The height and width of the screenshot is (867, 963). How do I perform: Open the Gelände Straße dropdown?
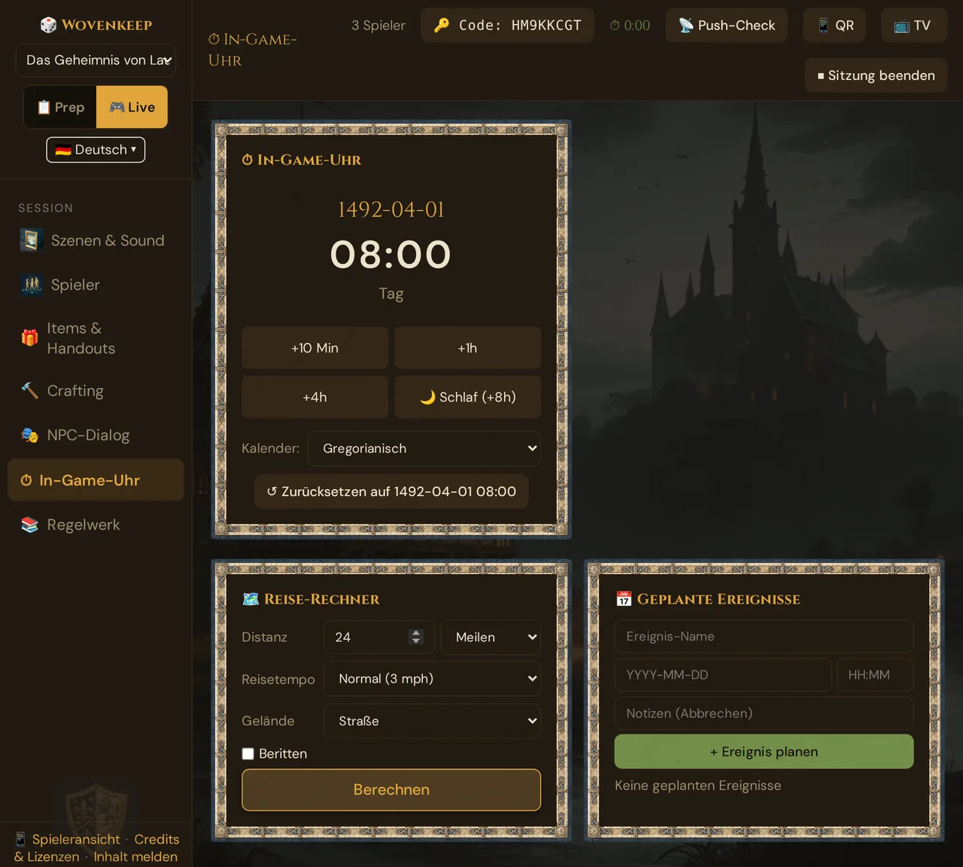(x=433, y=721)
